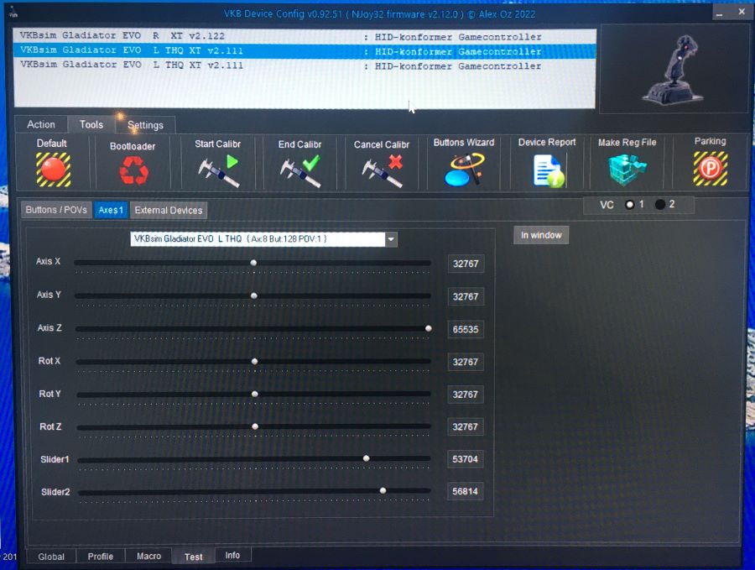Click the Axis Y value 32767
Image resolution: width=755 pixels, height=570 pixels.
point(466,296)
